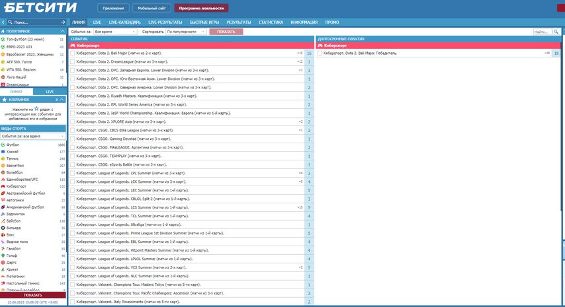This screenshot has height=307, width=565.
Task: Click the Настольный теннис paddle icon
Action: (3, 283)
